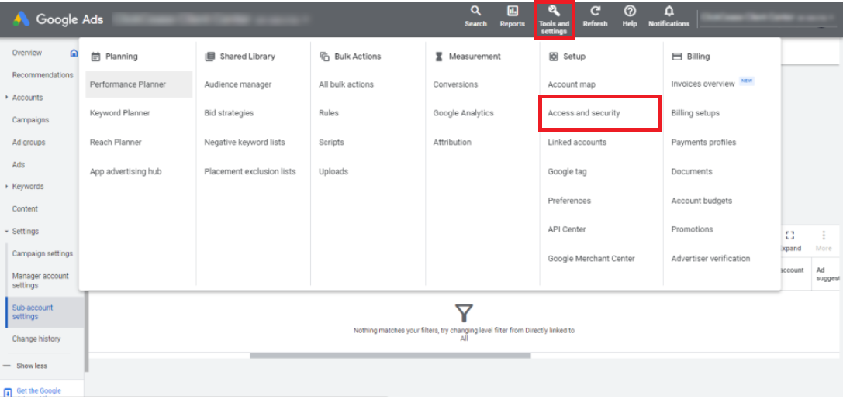Open Content in the sidebar

pos(25,209)
